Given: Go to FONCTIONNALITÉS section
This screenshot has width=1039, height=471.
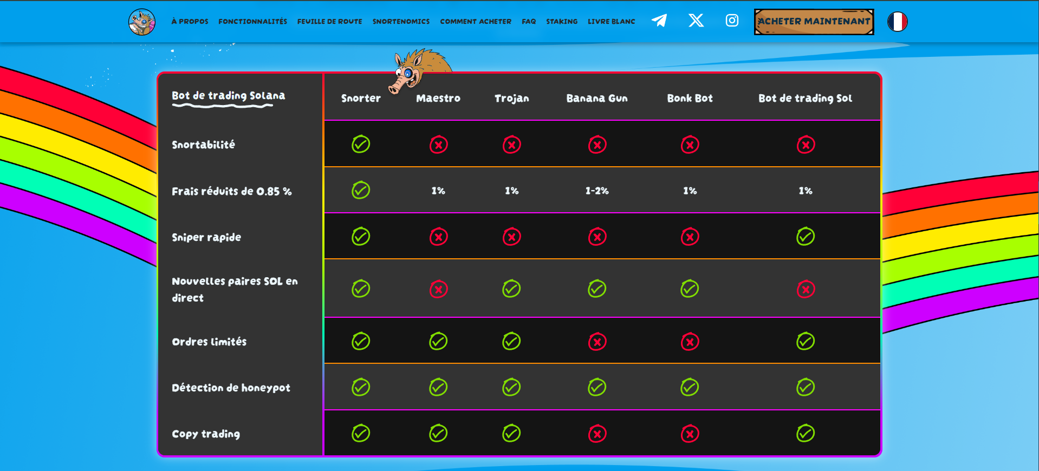Looking at the screenshot, I should click(253, 22).
